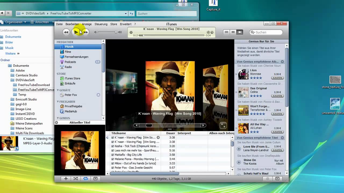
Task: Switch to list view in iTunes
Action: [x=227, y=32]
